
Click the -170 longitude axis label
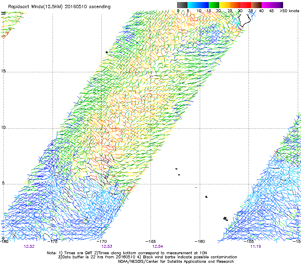point(102,242)
